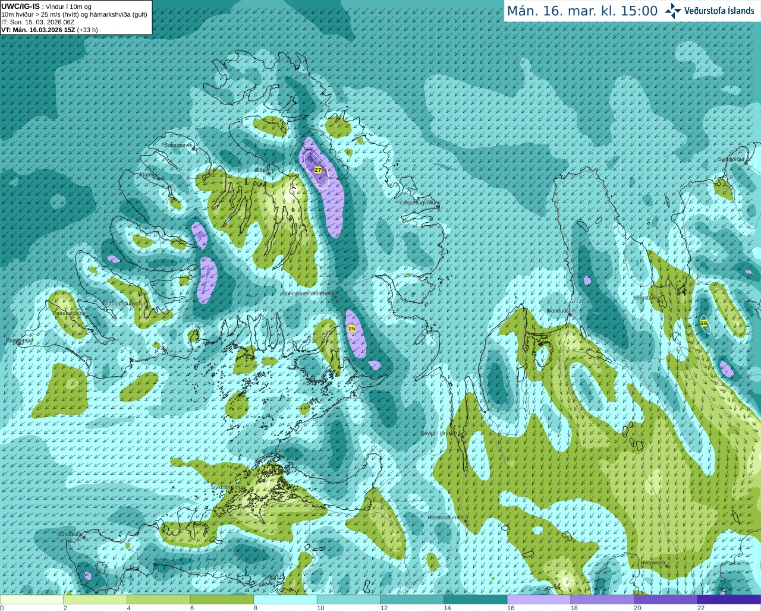Select the Patreksfjörður station dot
Image resolution: width=761 pixels, height=612 pixels.
pos(87,316)
